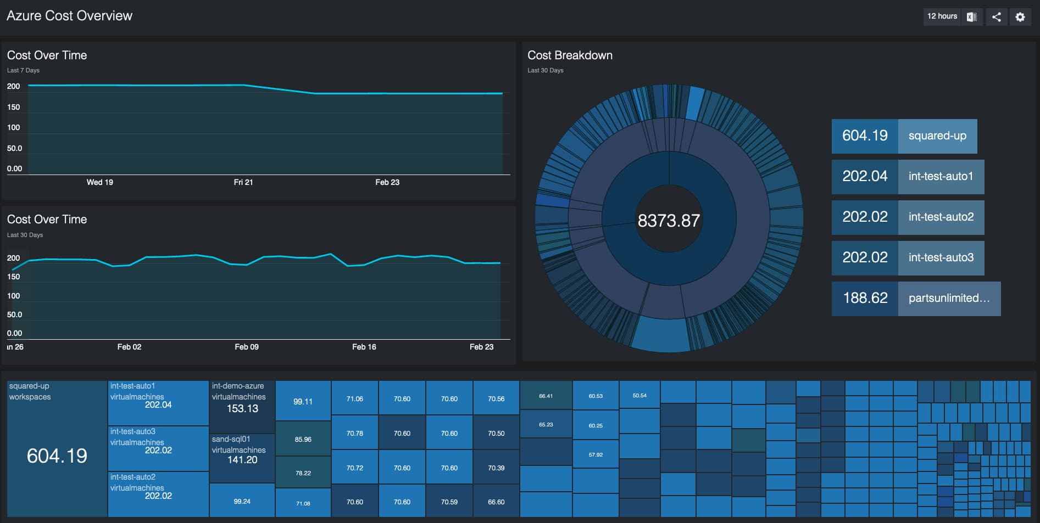
Task: Click the Last 30 Days subtitle under Cost Breakdown
Action: click(546, 70)
